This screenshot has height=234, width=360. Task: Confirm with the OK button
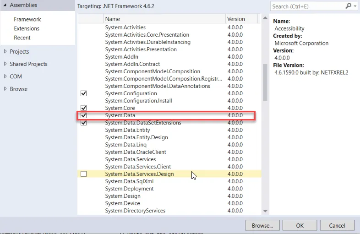coord(300,225)
